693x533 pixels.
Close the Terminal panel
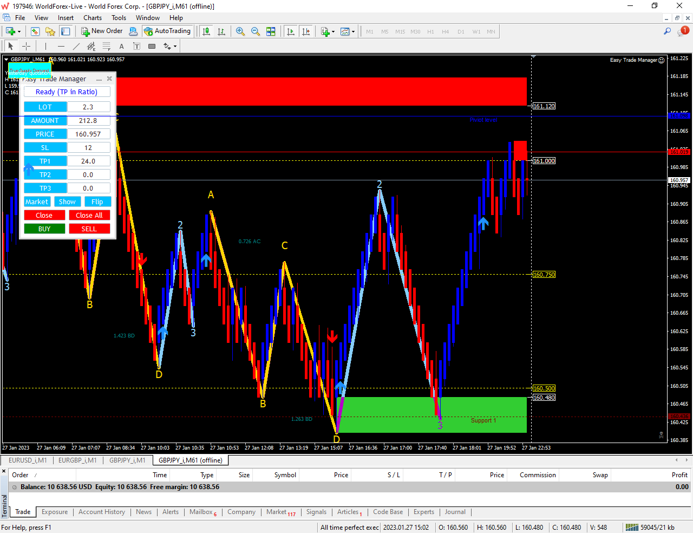coord(4,472)
